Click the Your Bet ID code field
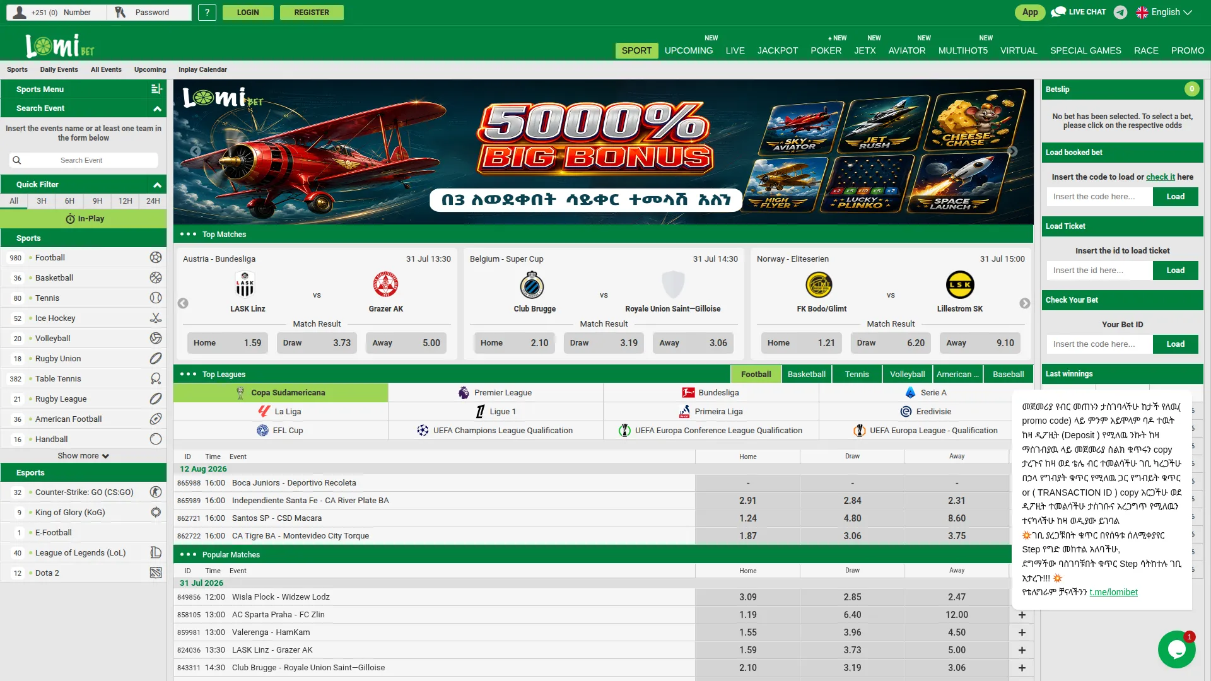Image resolution: width=1211 pixels, height=681 pixels. pyautogui.click(x=1099, y=344)
